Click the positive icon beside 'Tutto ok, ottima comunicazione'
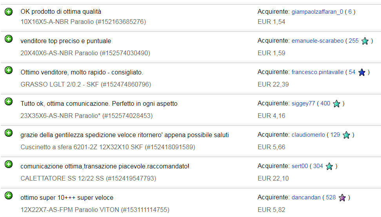Screen dimensions: 381x217 [9, 101]
